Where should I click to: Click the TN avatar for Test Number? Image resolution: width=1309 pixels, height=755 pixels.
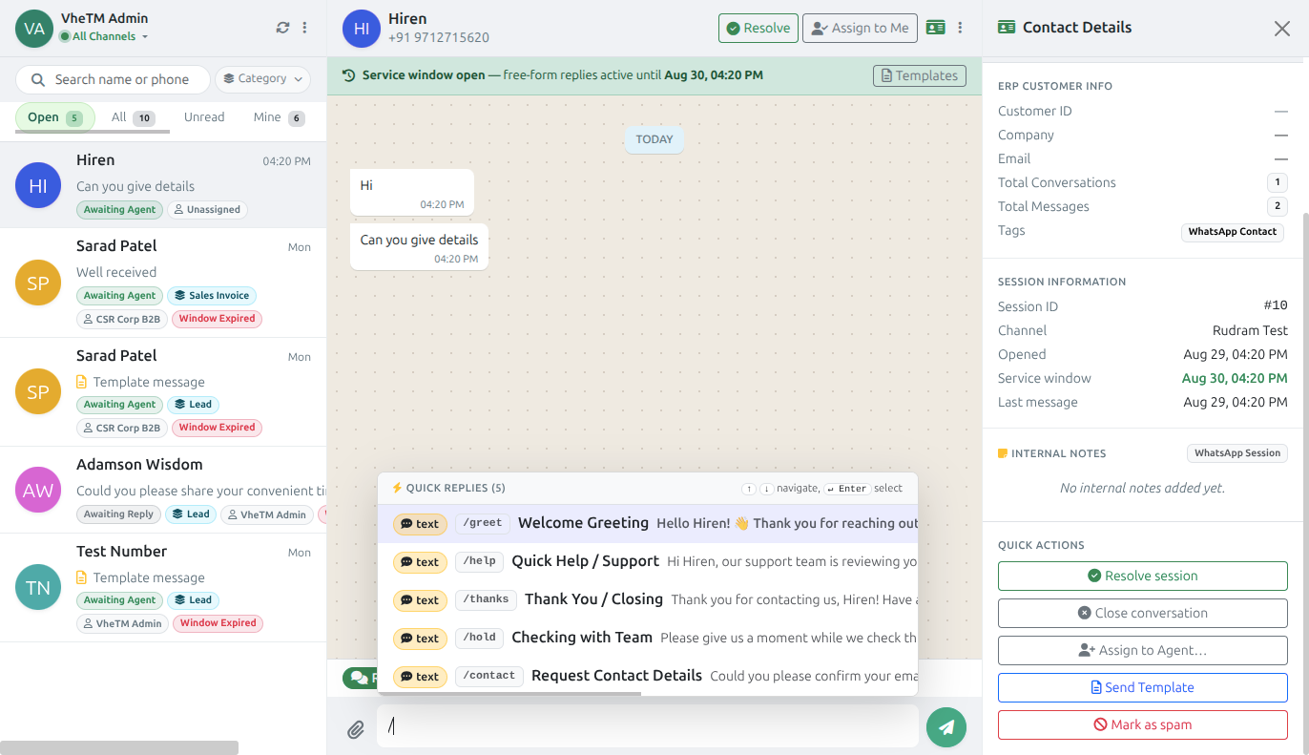coord(38,587)
